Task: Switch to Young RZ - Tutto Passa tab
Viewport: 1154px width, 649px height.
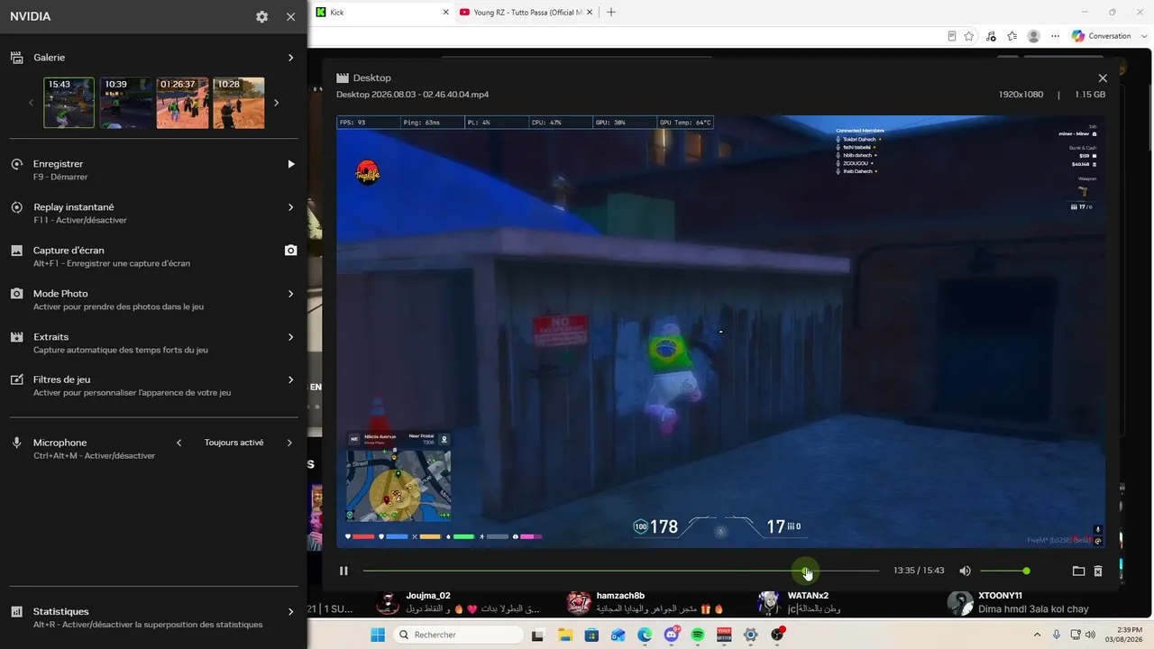Action: tap(527, 12)
